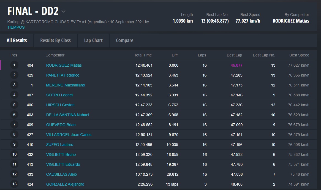Image resolution: width=321 pixels, height=190 pixels.
Task: Open HIRSCH Gaston competitor link
Action: pyautogui.click(x=60, y=105)
